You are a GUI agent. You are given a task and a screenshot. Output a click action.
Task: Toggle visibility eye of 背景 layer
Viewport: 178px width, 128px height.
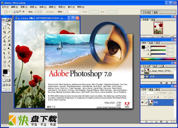pos(142,102)
